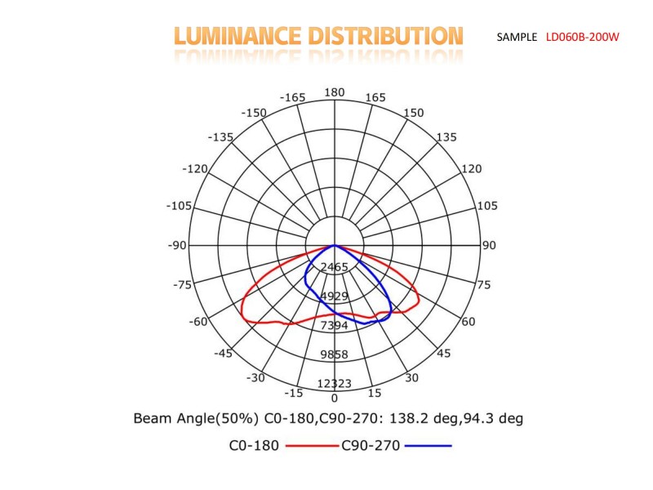The image size is (653, 490).
Task: Click the -165 degree label
Action: (x=292, y=97)
